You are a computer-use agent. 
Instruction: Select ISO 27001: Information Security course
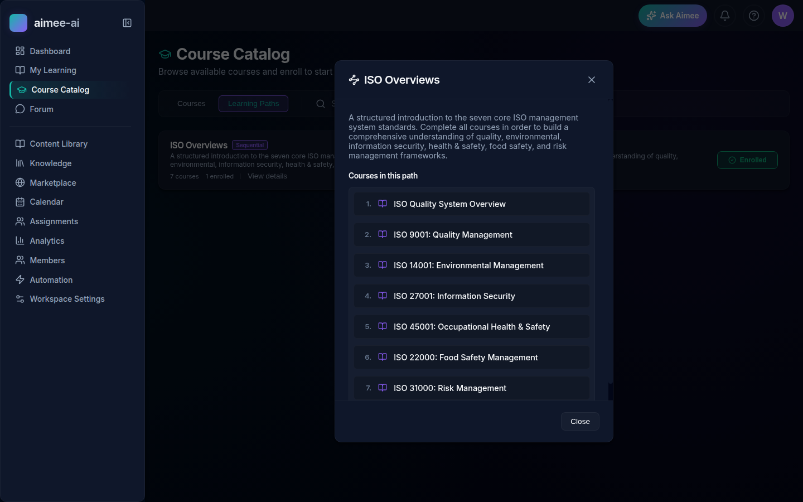(472, 296)
